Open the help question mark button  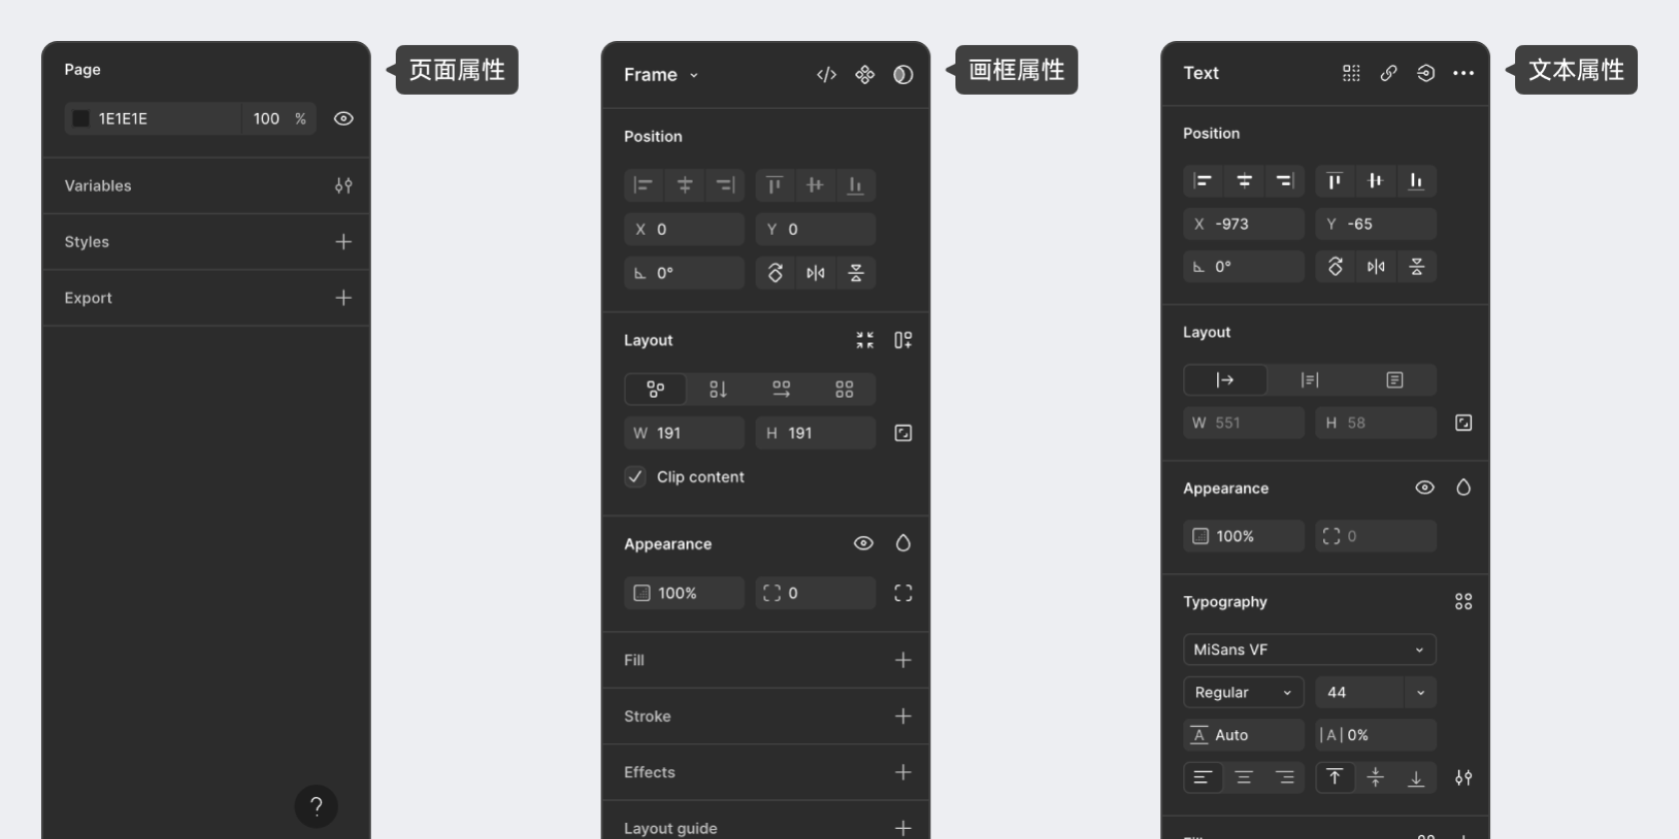(316, 806)
